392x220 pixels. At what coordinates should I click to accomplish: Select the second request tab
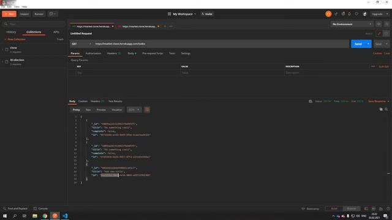(138, 26)
